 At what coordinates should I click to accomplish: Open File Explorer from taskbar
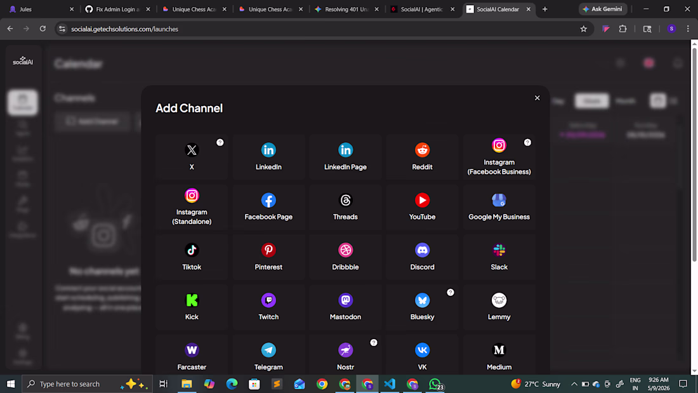click(x=187, y=383)
